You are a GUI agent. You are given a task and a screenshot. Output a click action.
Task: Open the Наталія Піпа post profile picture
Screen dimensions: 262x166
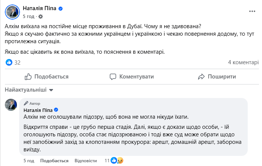tap(12, 12)
